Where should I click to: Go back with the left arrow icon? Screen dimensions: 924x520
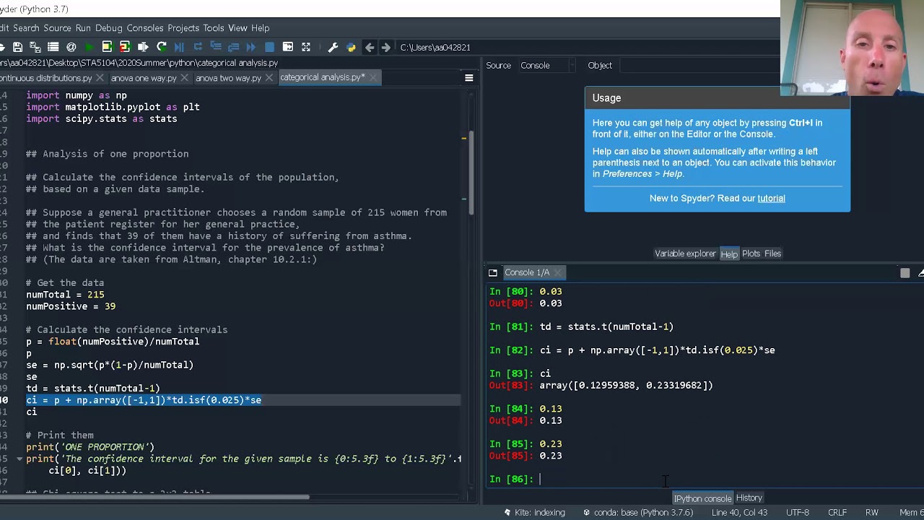pos(370,47)
